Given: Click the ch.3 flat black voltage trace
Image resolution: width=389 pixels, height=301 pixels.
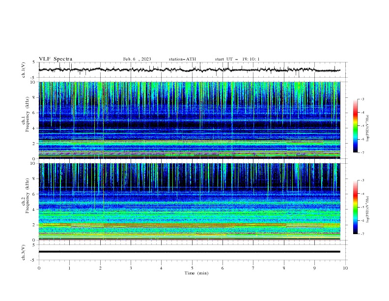Looking at the screenshot, I should coord(190,252).
